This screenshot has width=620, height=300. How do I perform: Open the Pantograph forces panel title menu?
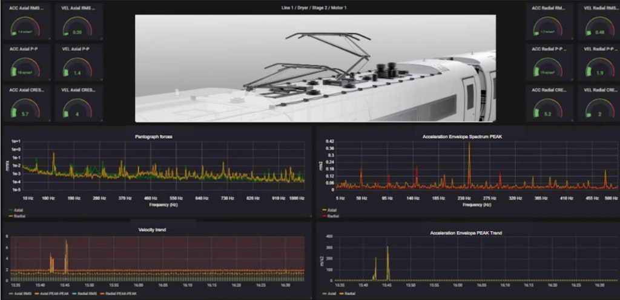(x=154, y=136)
